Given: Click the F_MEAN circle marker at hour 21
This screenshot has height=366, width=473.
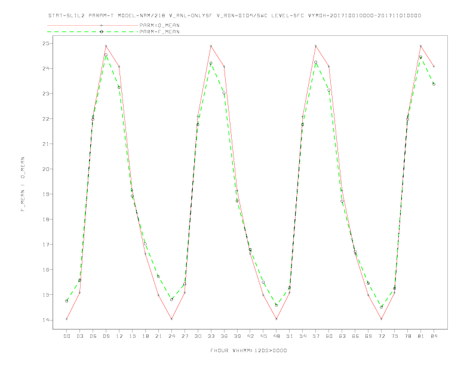Looking at the screenshot, I should [x=158, y=277].
